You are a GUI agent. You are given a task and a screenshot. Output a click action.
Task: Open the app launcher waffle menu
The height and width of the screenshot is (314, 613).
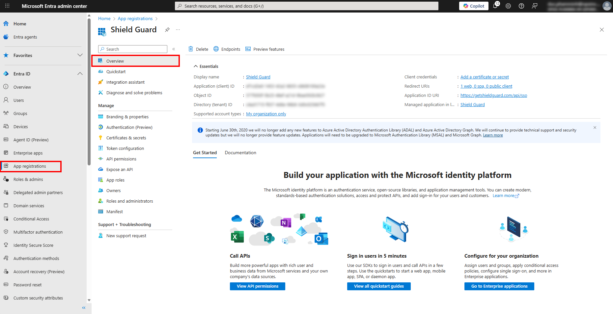(7, 6)
